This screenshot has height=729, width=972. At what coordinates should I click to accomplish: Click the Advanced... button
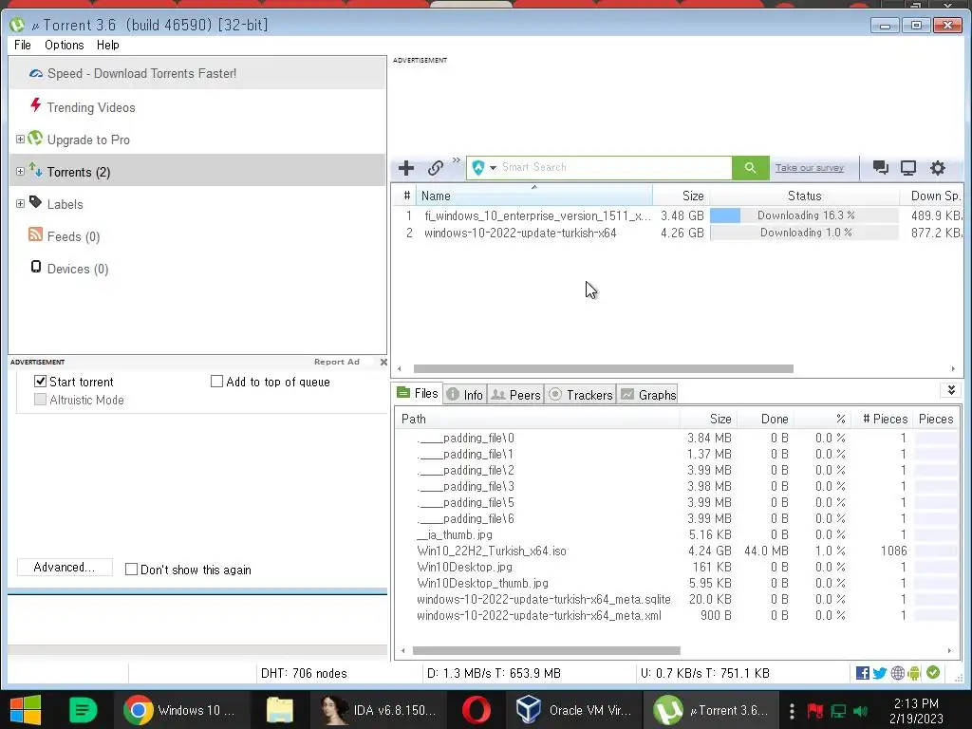pos(65,568)
